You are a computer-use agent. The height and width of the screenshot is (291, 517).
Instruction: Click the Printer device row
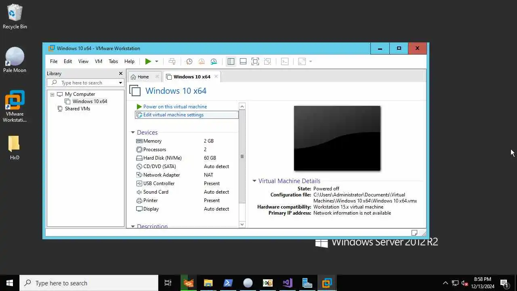coord(187,200)
